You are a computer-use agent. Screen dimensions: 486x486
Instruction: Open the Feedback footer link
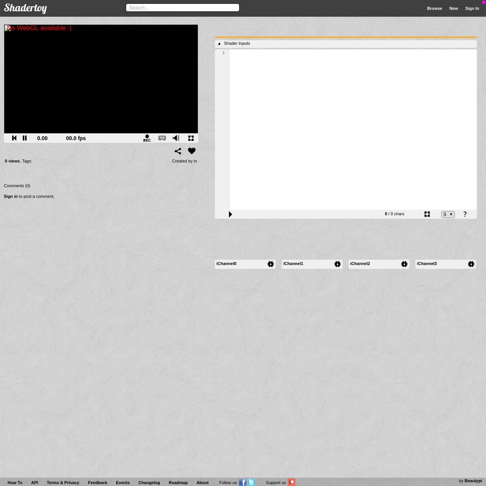coord(98,483)
